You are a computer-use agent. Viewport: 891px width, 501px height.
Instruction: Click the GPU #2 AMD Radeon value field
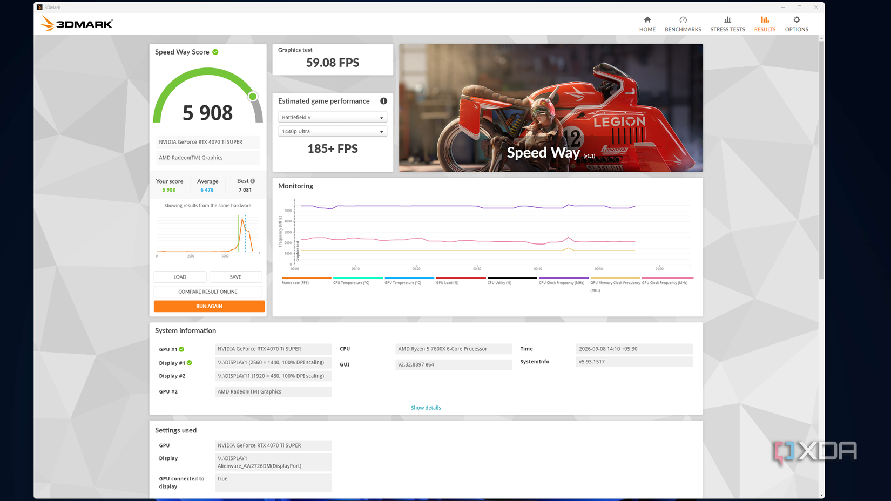click(x=273, y=391)
